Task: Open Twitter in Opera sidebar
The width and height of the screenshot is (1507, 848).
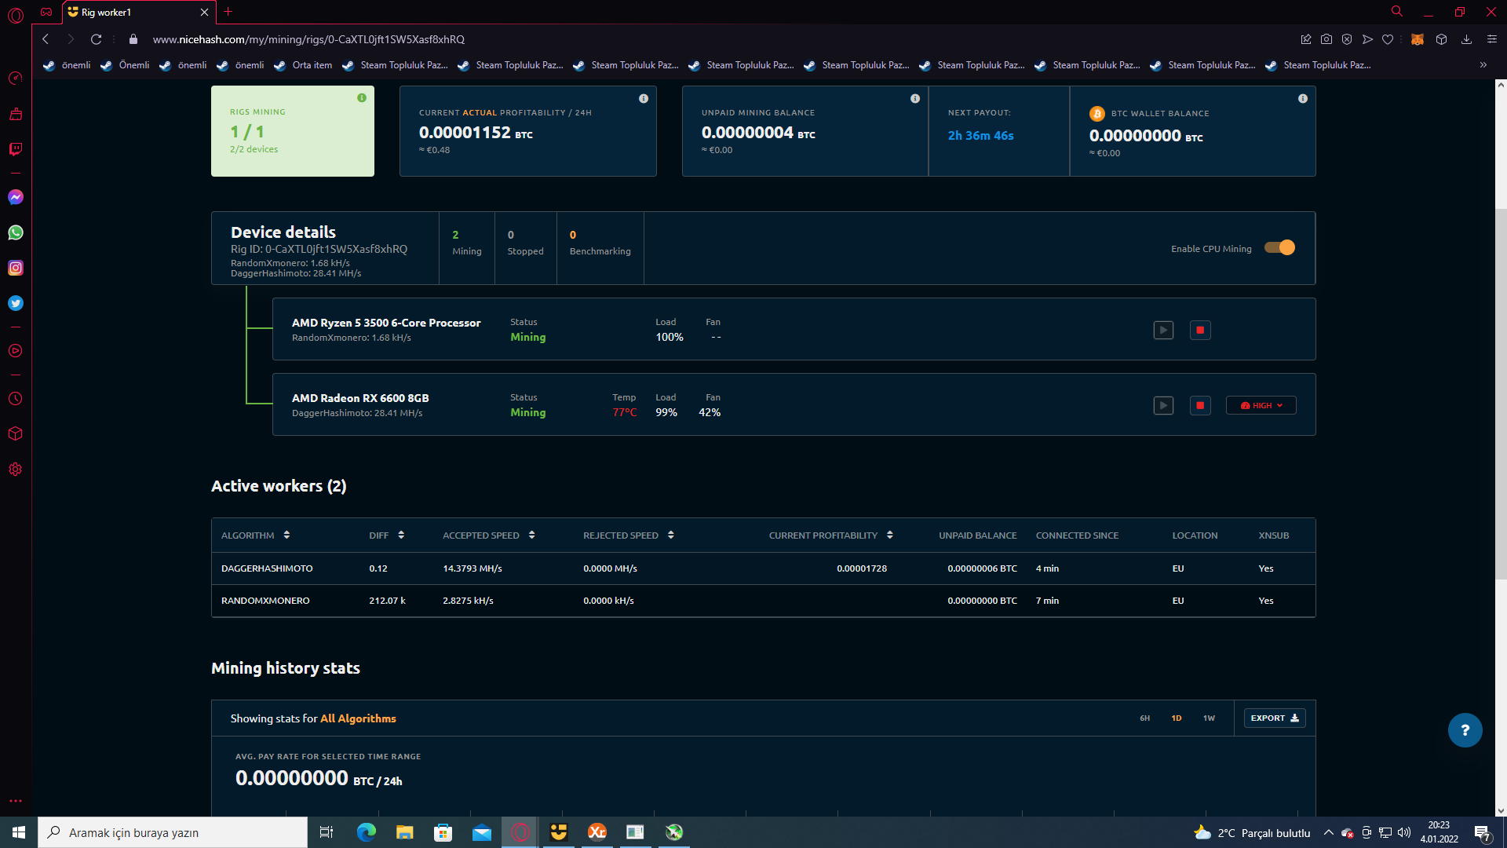Action: (x=16, y=303)
